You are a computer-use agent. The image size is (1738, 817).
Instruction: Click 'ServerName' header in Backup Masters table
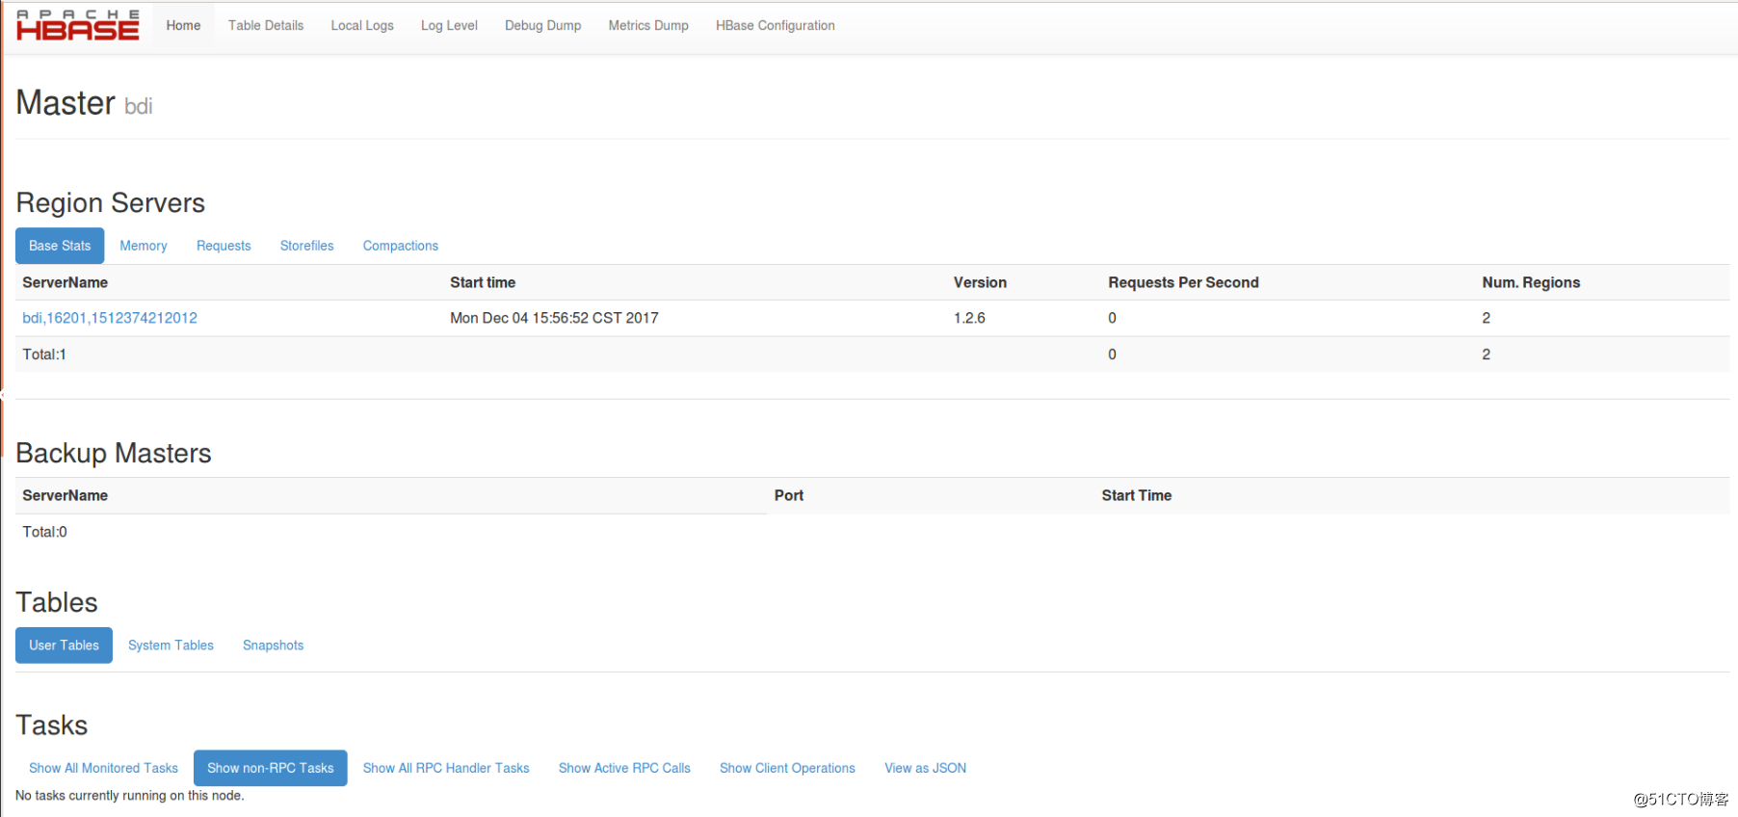[x=66, y=495]
